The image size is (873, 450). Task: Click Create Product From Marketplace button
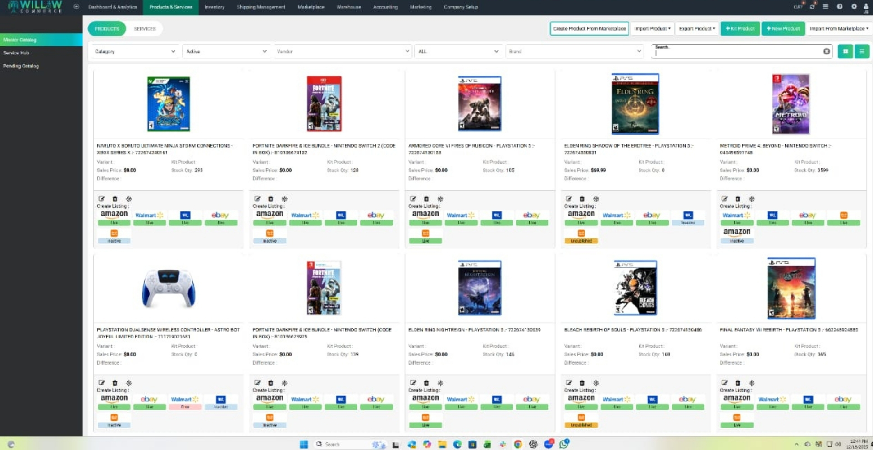tap(589, 28)
